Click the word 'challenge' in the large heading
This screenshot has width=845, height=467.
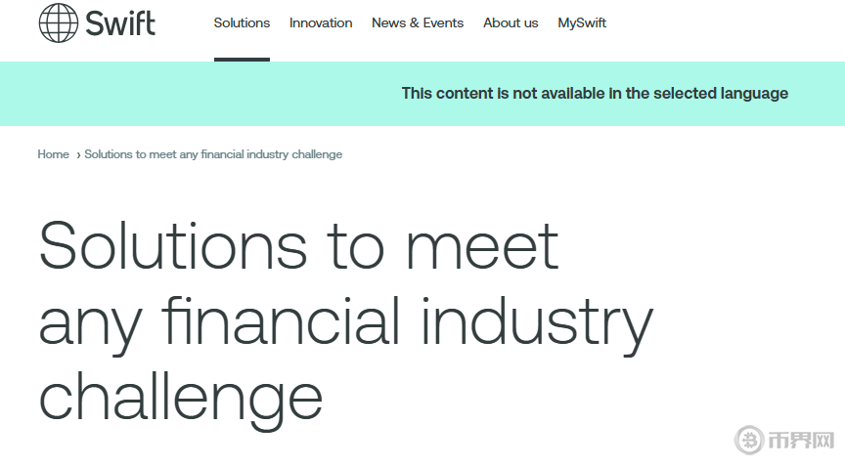(x=181, y=396)
